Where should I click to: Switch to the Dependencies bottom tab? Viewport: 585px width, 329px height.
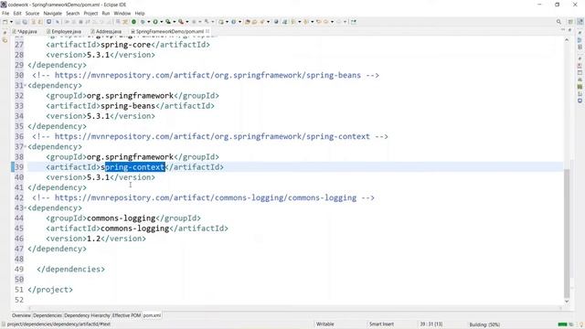48,315
